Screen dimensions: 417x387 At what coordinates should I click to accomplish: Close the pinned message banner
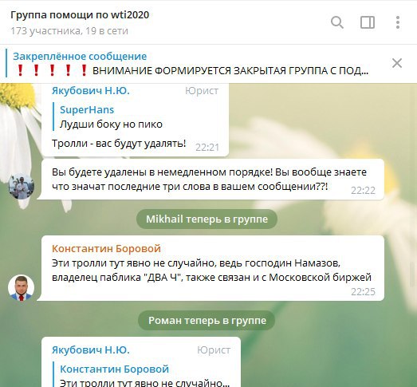(x=397, y=63)
